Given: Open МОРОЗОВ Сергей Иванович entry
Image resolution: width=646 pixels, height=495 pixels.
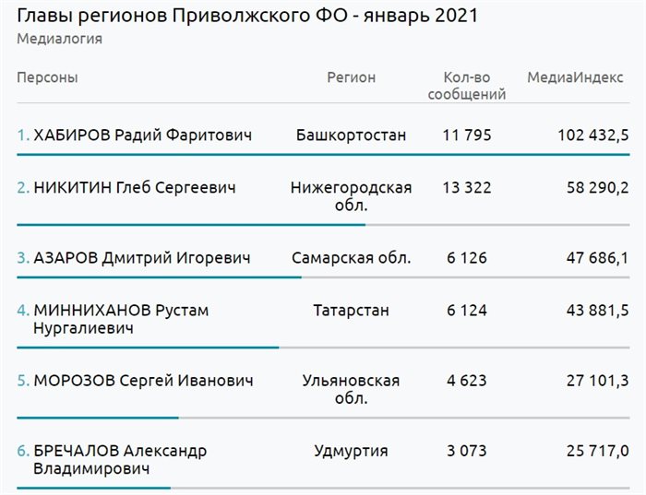Looking at the screenshot, I should click(x=143, y=381).
